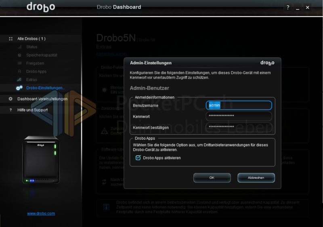Select the Alle Drobos sidebar entry
The image size is (323, 227).
coord(41,39)
